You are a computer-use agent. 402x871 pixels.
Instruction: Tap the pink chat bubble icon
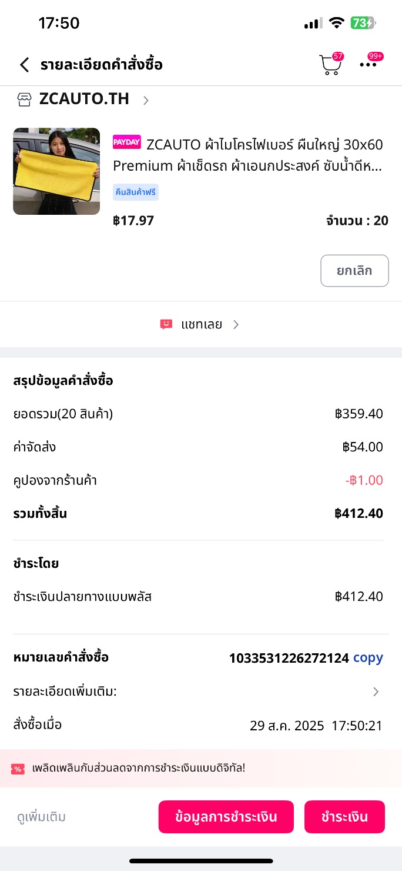point(166,324)
